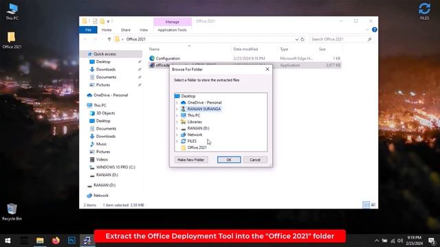Viewport: 440px width, 247px height.
Task: Open the File tab in Explorer
Action: pyautogui.click(x=88, y=30)
